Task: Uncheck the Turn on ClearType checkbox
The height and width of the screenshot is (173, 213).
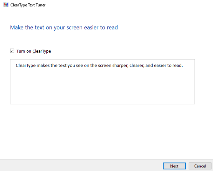Action: point(12,51)
